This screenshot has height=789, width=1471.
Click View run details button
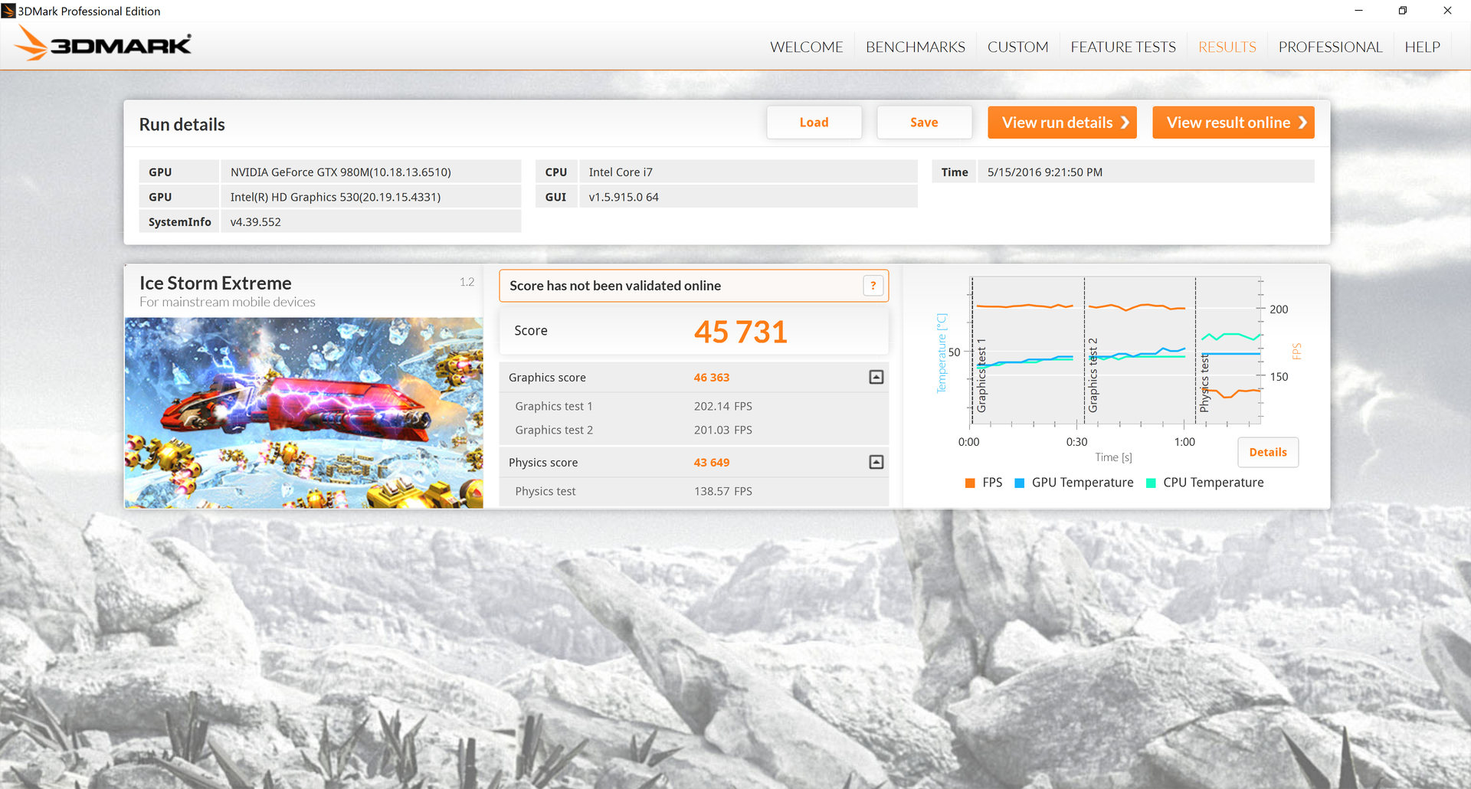pos(1062,123)
